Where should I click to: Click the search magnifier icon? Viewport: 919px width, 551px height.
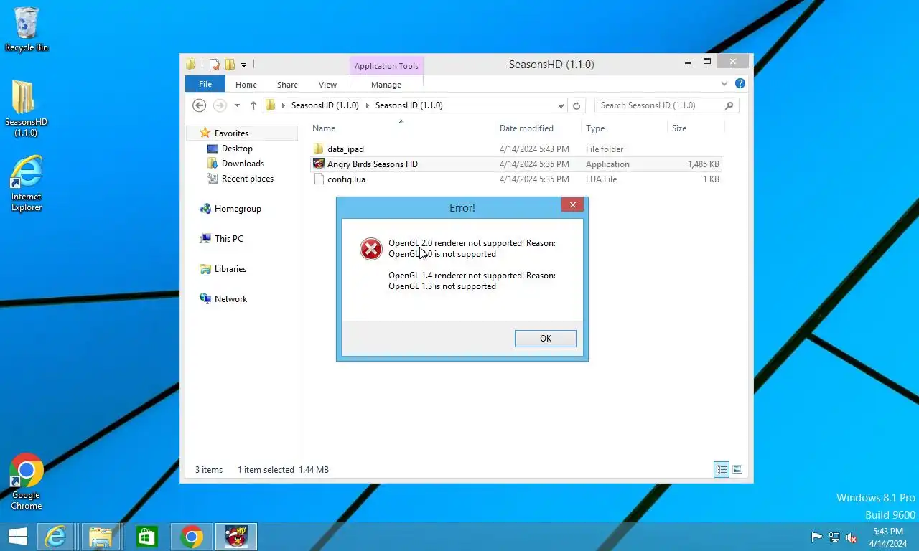(x=729, y=105)
